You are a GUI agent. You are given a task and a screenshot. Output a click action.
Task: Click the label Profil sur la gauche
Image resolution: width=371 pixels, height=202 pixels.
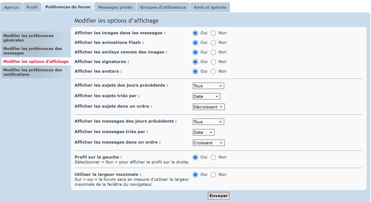coord(98,157)
